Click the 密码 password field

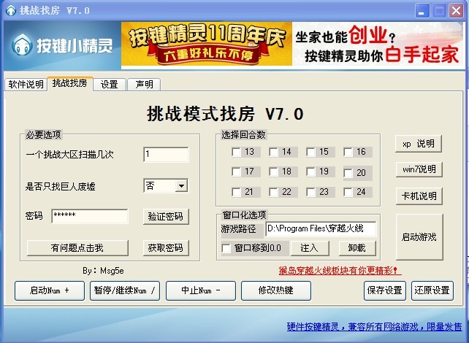pos(90,216)
